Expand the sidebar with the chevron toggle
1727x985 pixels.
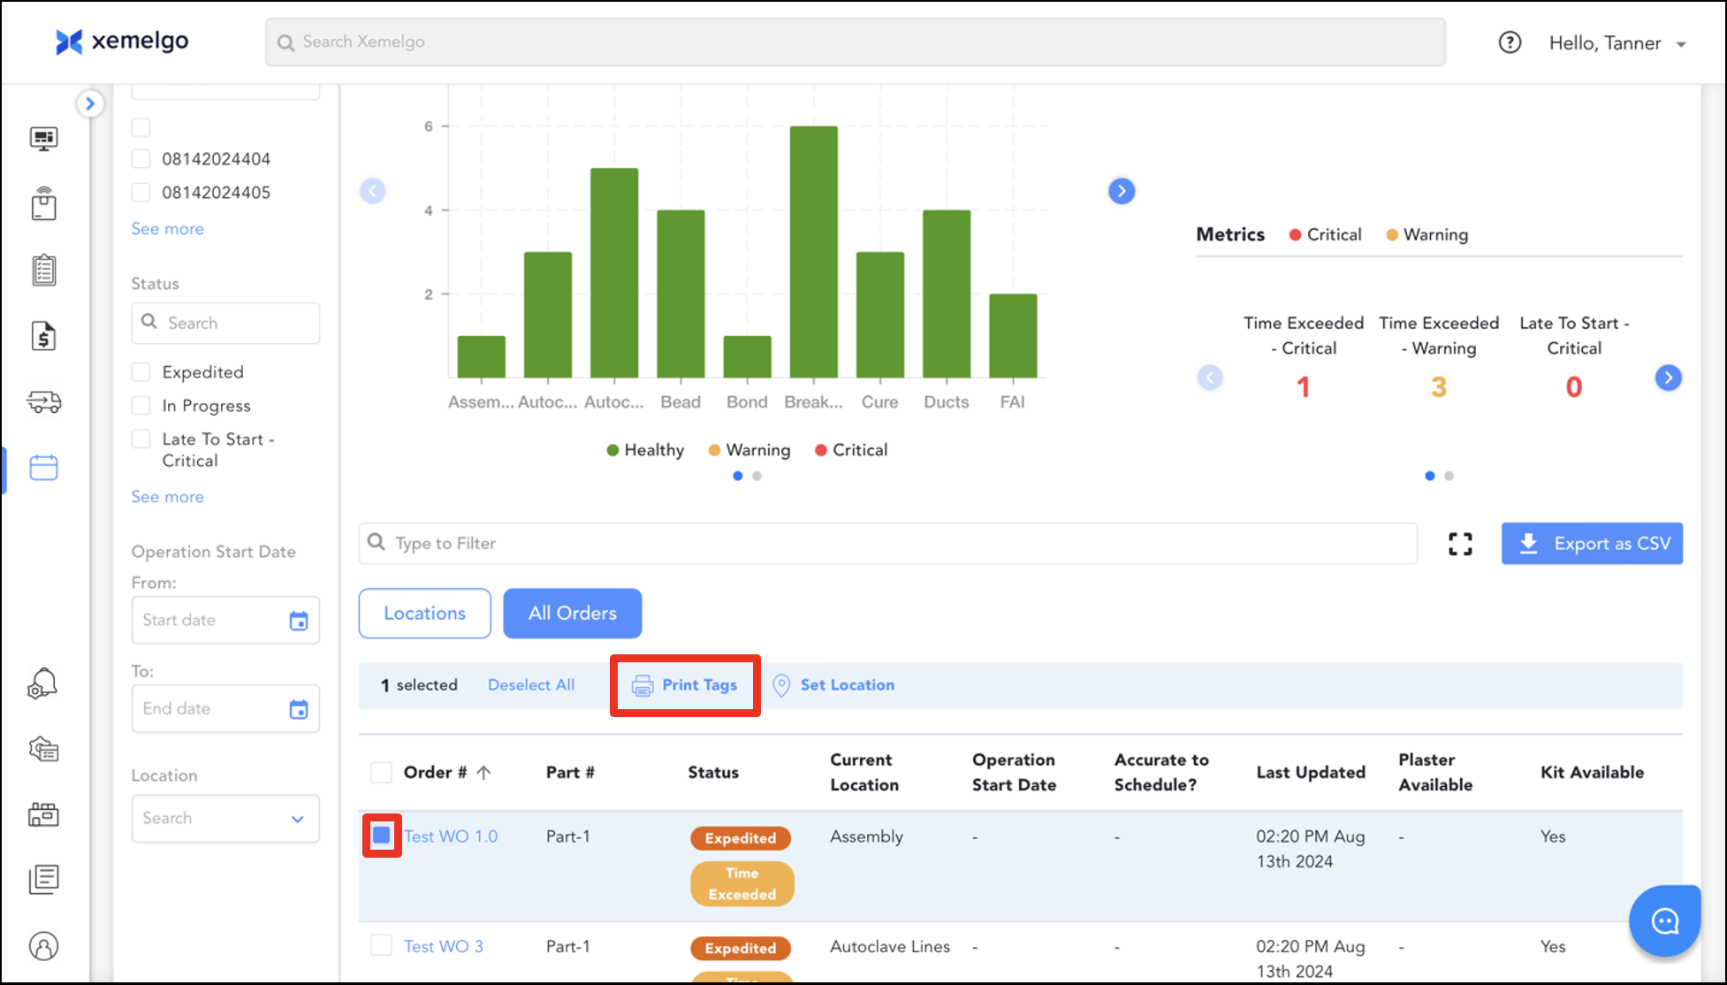tap(89, 103)
